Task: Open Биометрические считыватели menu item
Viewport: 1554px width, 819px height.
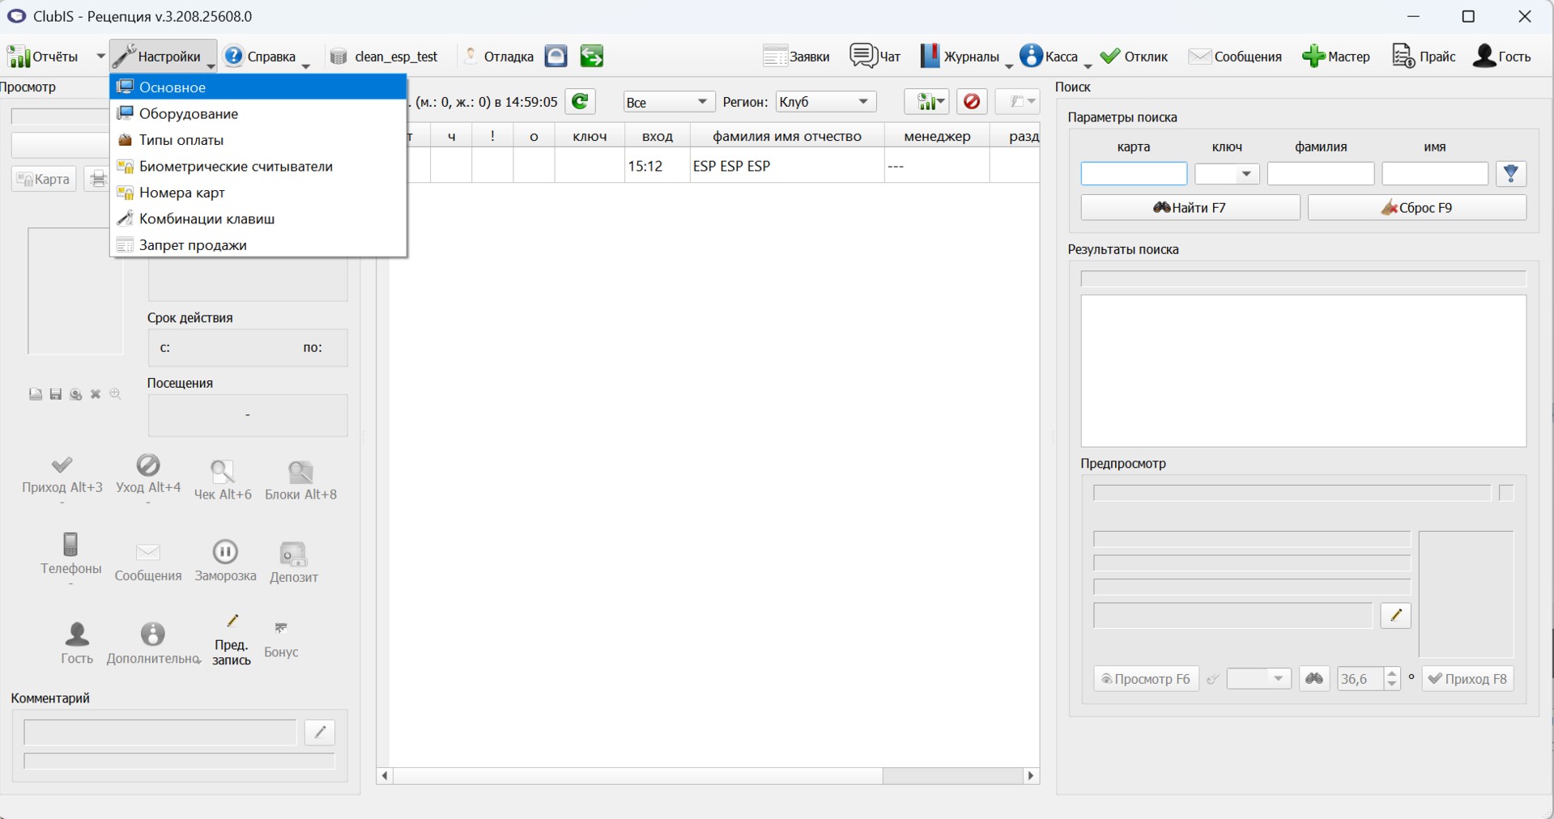Action: (x=258, y=166)
